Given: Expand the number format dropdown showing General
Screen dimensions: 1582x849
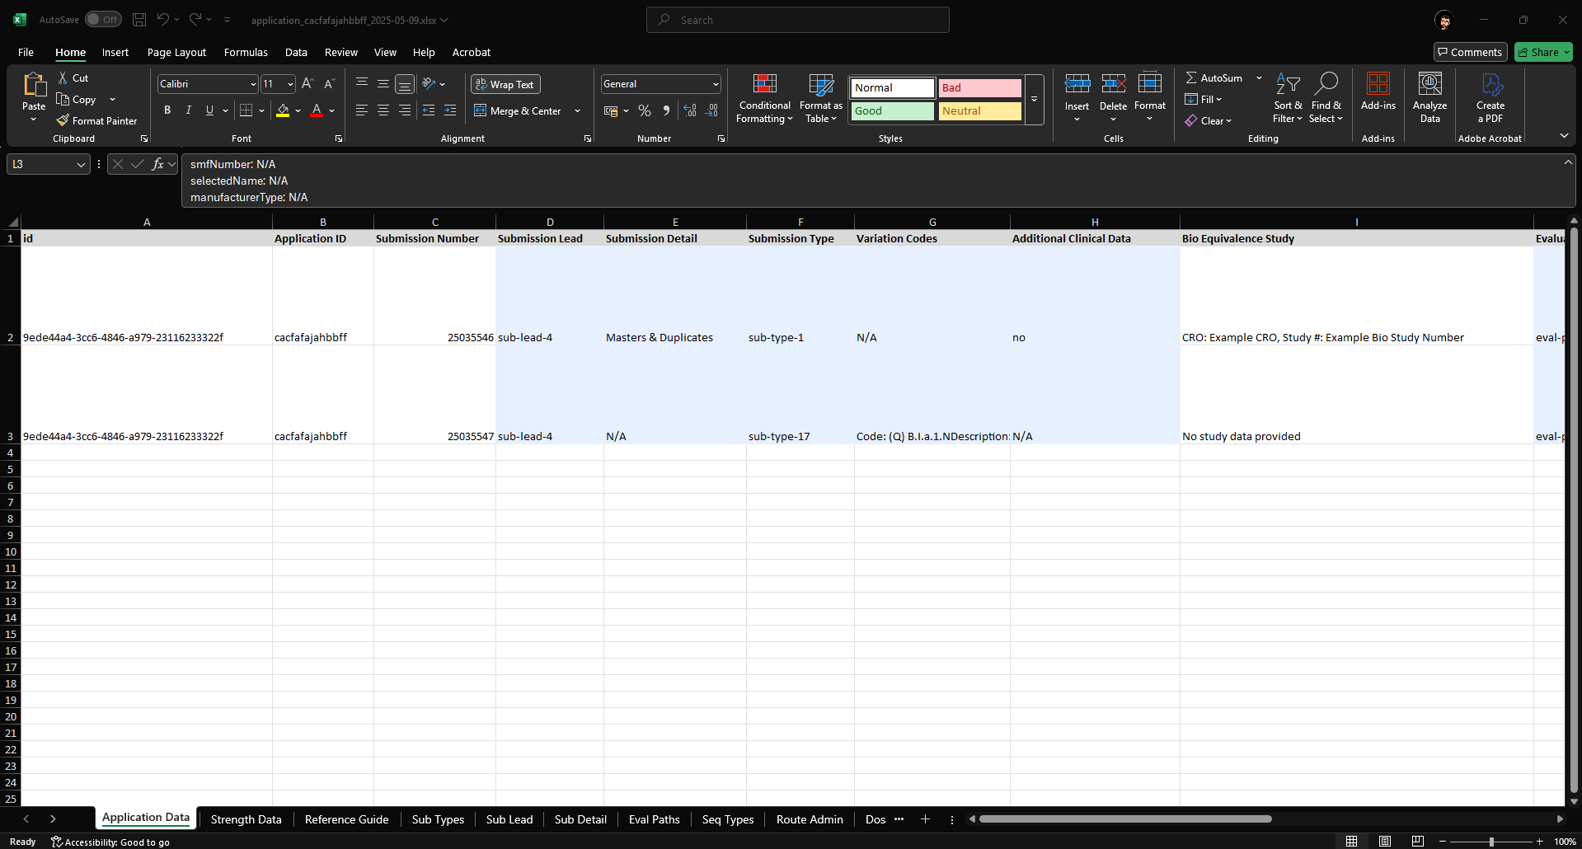Looking at the screenshot, I should 715,84.
